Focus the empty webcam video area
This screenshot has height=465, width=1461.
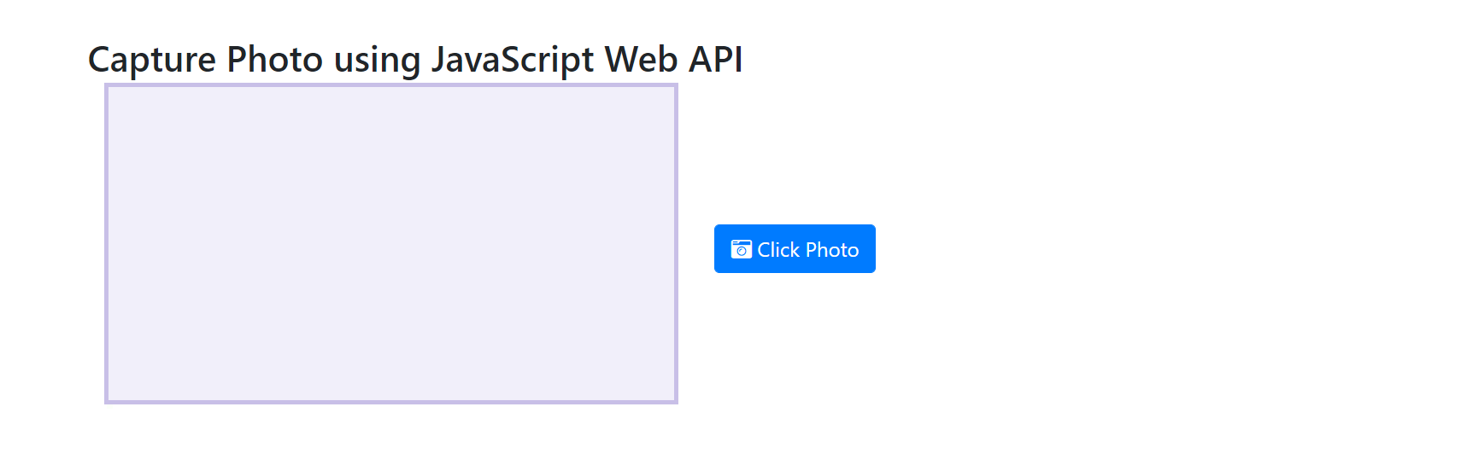(391, 243)
